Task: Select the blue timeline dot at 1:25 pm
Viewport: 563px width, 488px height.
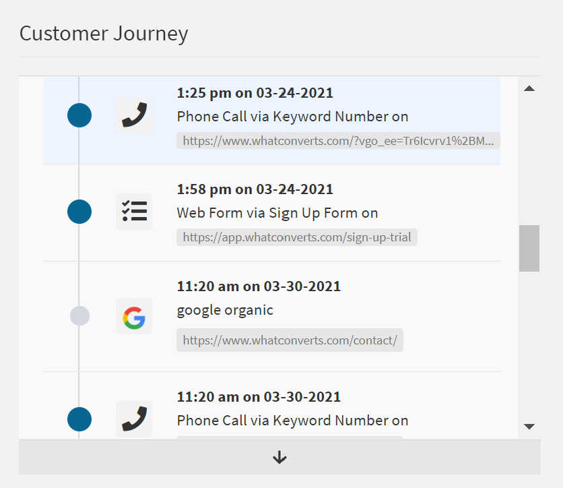Action: (x=79, y=115)
